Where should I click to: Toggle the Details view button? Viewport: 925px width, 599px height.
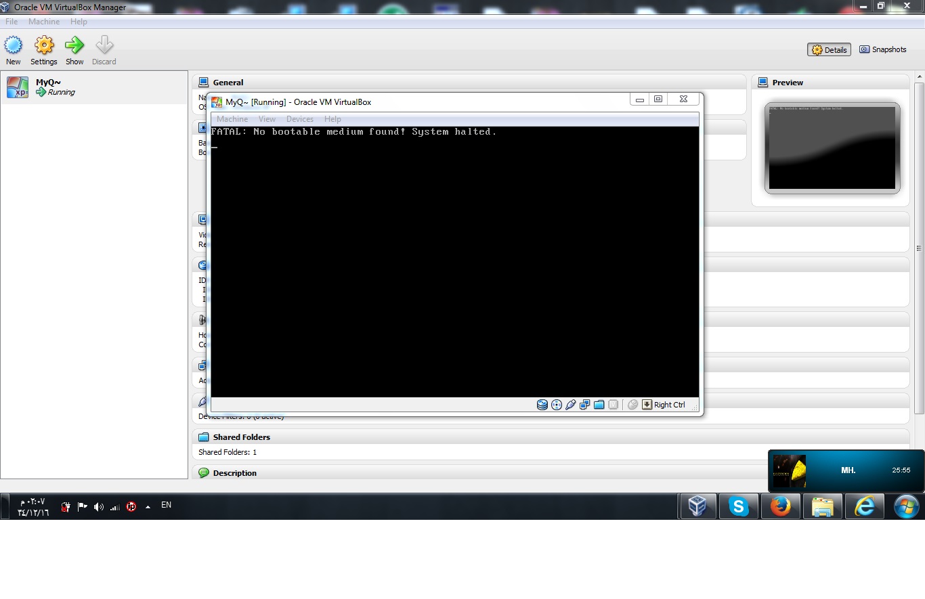(x=829, y=49)
